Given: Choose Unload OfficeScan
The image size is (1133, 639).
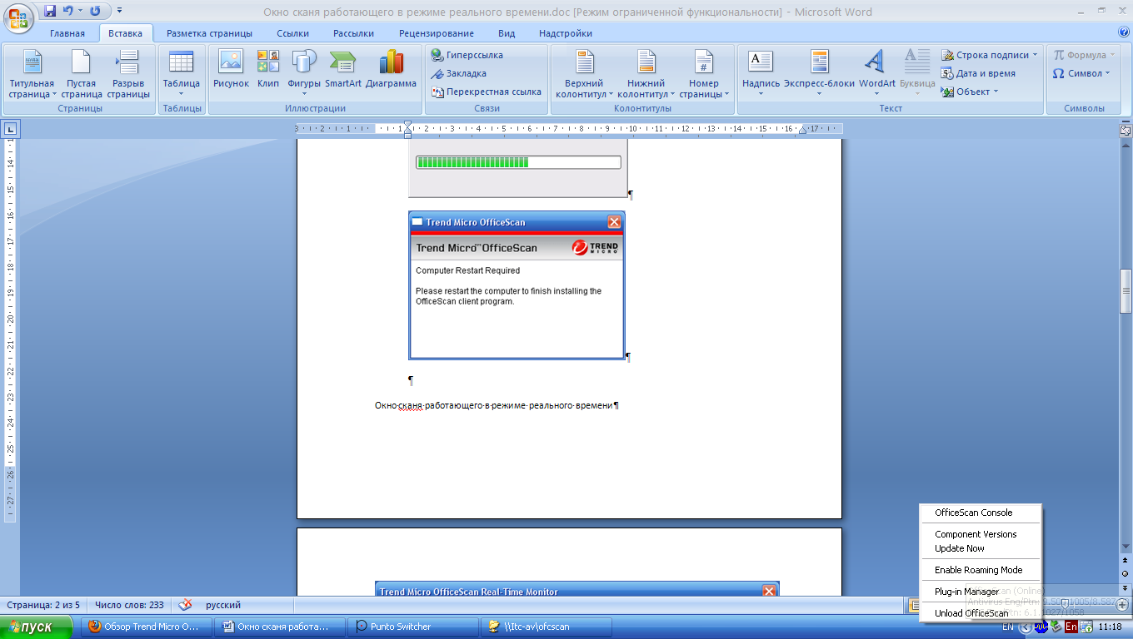Looking at the screenshot, I should [981, 613].
